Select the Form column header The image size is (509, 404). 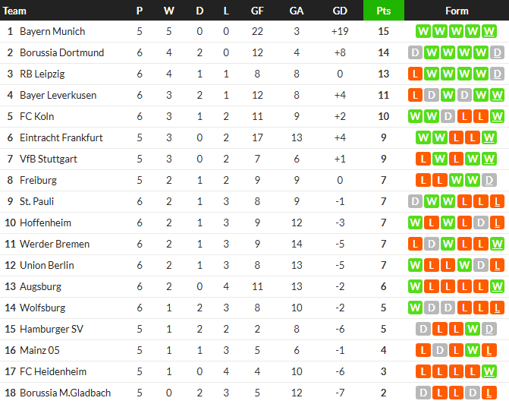(457, 11)
